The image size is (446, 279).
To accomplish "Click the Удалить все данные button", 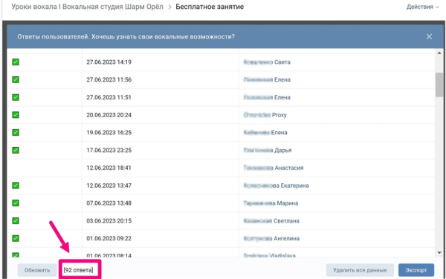I will (360, 270).
